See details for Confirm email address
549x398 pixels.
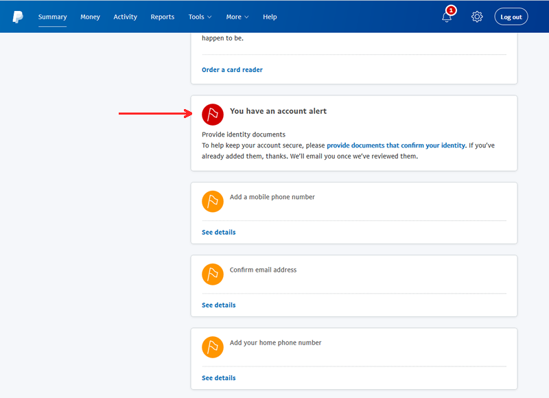[x=218, y=305]
